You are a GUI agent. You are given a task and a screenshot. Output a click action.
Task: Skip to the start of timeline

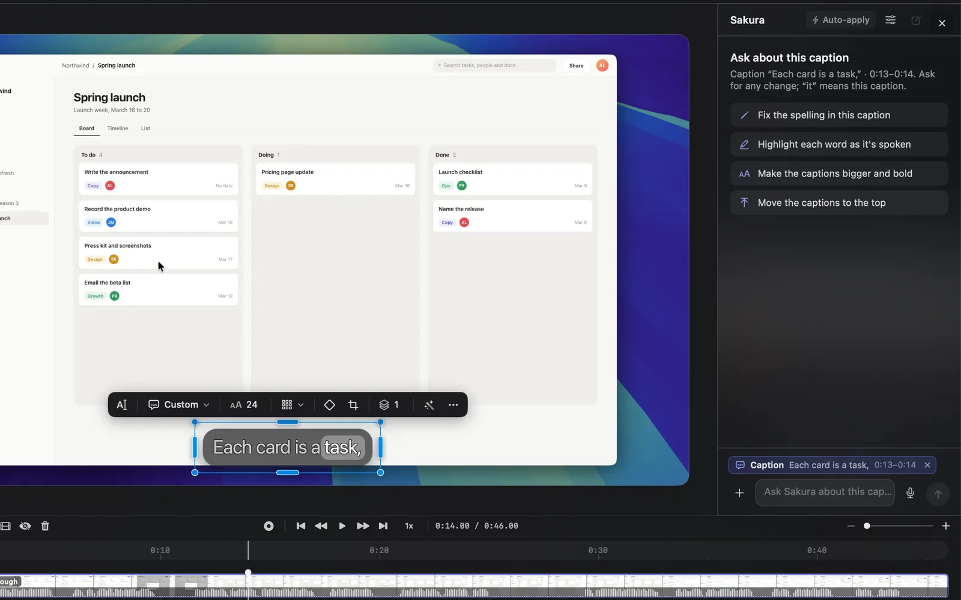click(x=301, y=526)
